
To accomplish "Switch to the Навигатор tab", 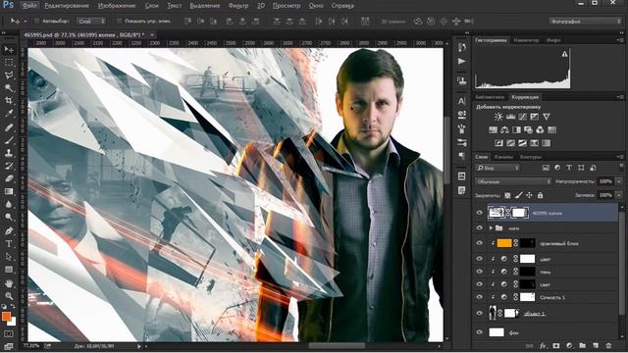I will (x=526, y=40).
